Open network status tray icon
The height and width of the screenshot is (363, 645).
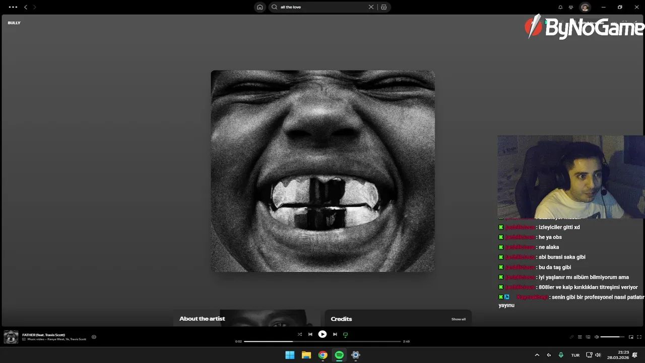589,355
